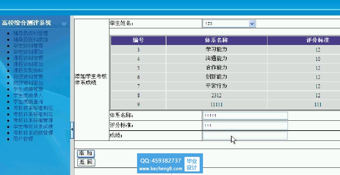
Task: Click number 8 in the 编号 column
Action: click(138, 95)
